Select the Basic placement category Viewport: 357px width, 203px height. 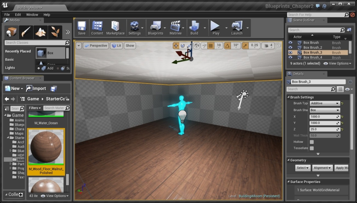10,59
